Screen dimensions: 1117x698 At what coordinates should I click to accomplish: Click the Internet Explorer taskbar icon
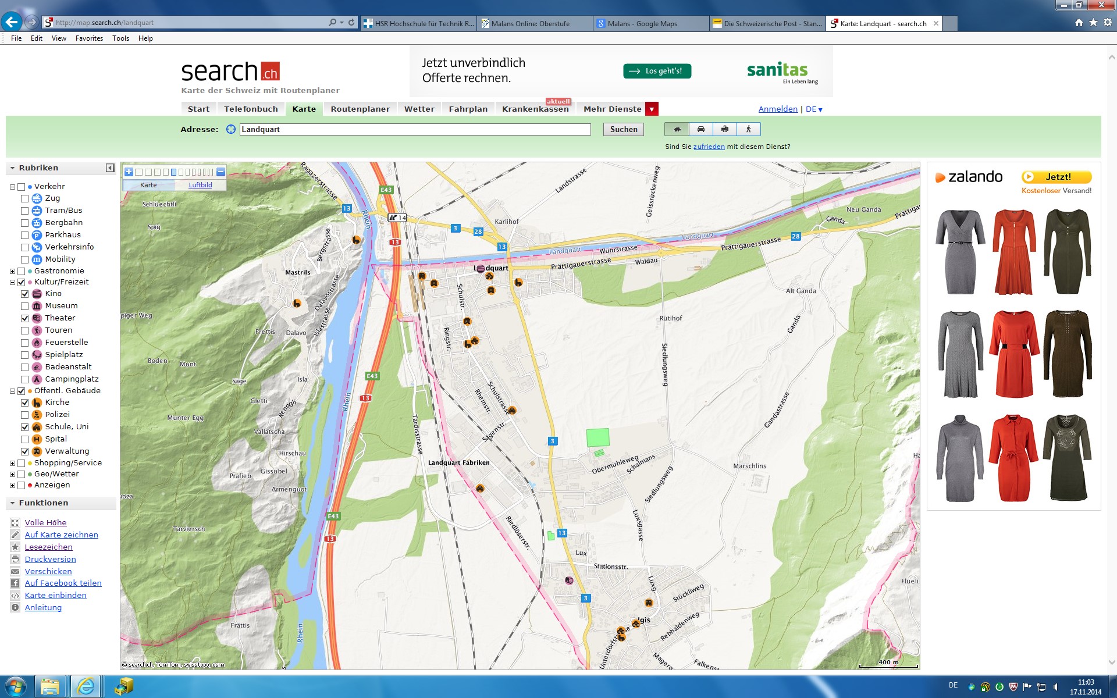coord(86,687)
